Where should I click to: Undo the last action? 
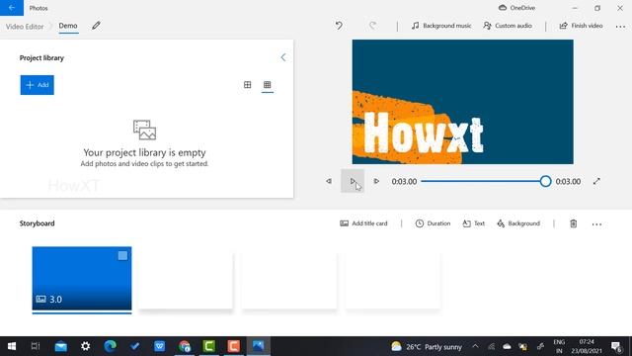[339, 26]
